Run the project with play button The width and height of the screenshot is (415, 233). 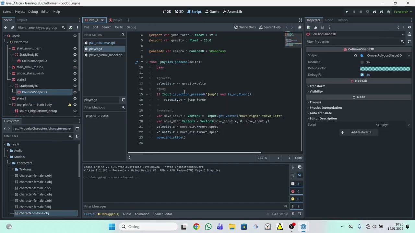[x=347, y=12]
